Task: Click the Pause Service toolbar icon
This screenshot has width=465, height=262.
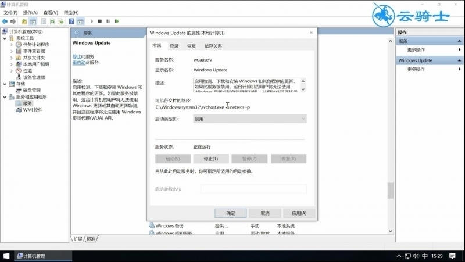Action: [108, 21]
